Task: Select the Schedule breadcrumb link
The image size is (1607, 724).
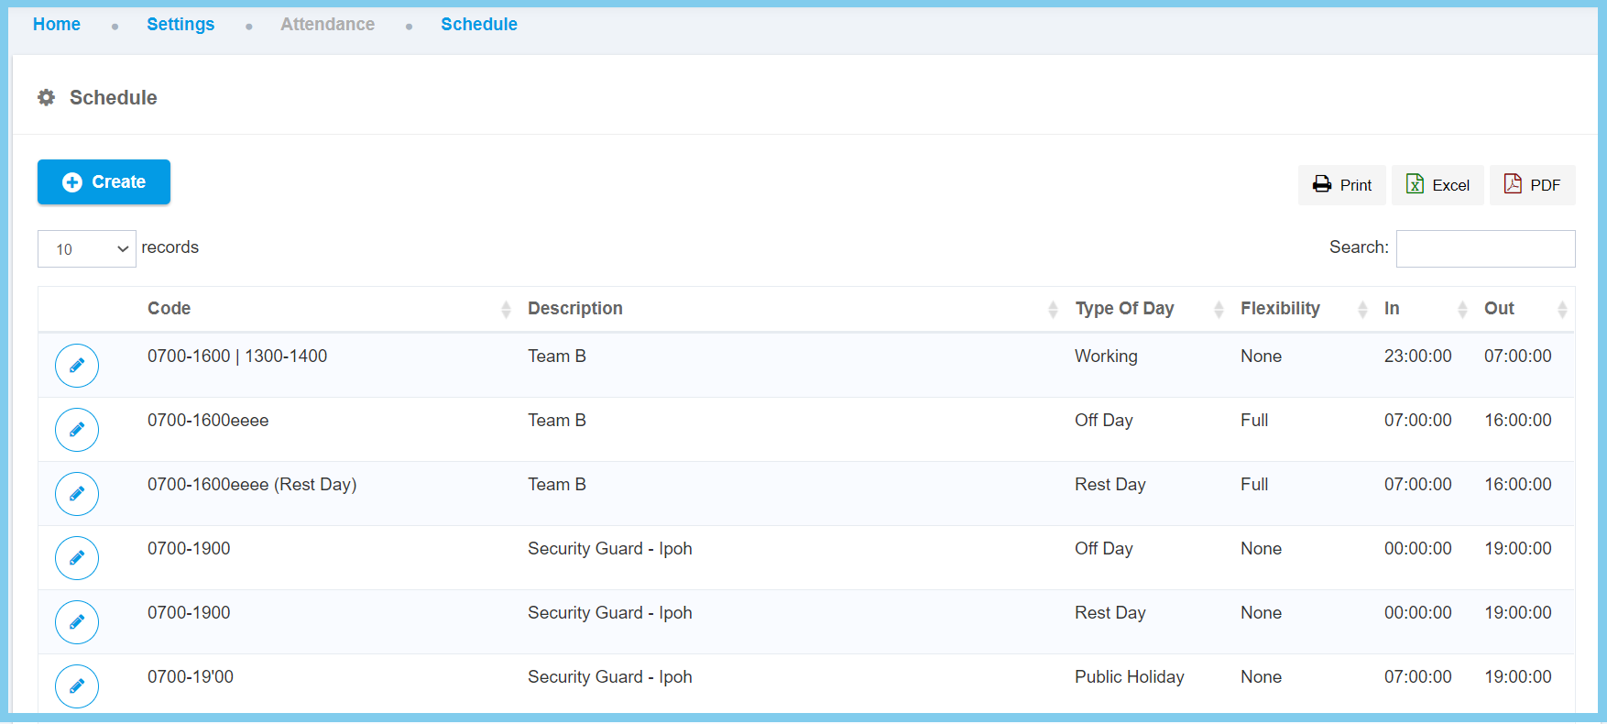Action: point(479,25)
